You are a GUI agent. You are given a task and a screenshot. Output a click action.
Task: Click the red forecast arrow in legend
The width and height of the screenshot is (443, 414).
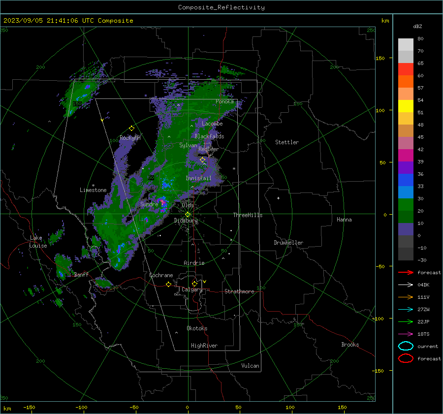[x=406, y=272]
